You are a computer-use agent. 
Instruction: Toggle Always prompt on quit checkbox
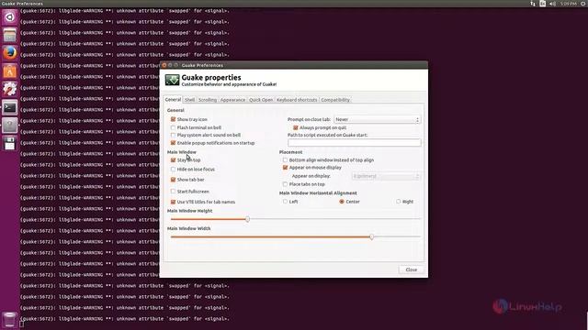pyautogui.click(x=296, y=127)
